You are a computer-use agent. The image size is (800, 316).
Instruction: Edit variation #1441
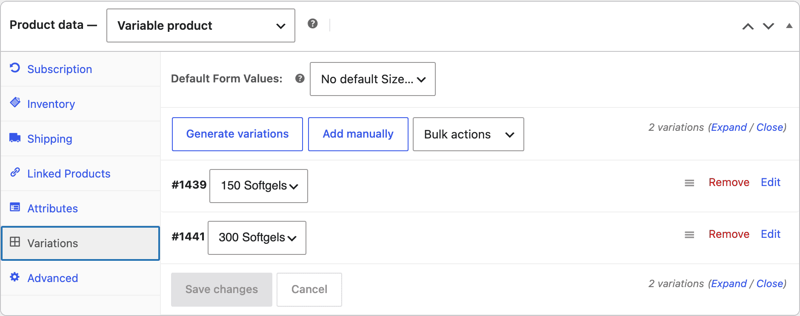tap(771, 234)
